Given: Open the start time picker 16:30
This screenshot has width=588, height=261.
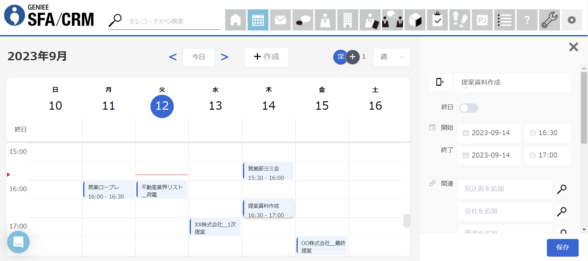Looking at the screenshot, I should [548, 133].
